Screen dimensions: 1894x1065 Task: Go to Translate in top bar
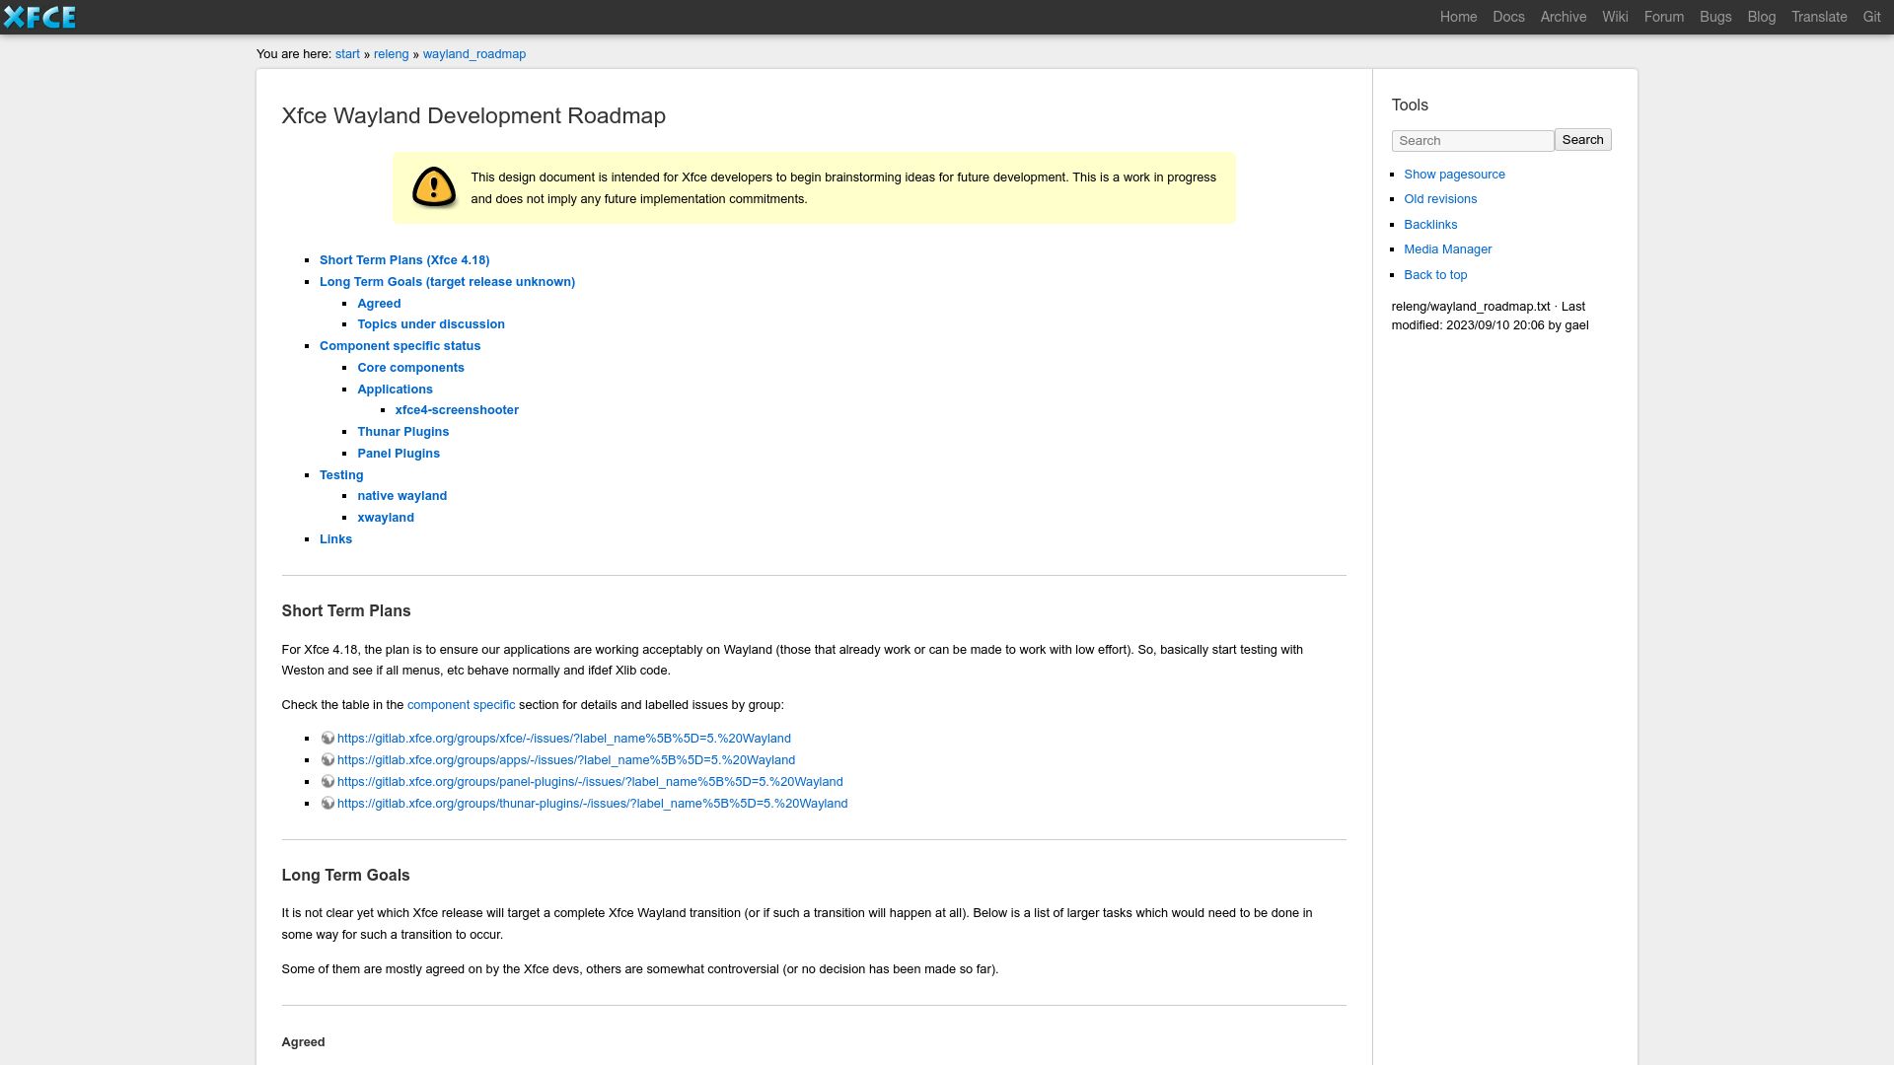coord(1819,17)
